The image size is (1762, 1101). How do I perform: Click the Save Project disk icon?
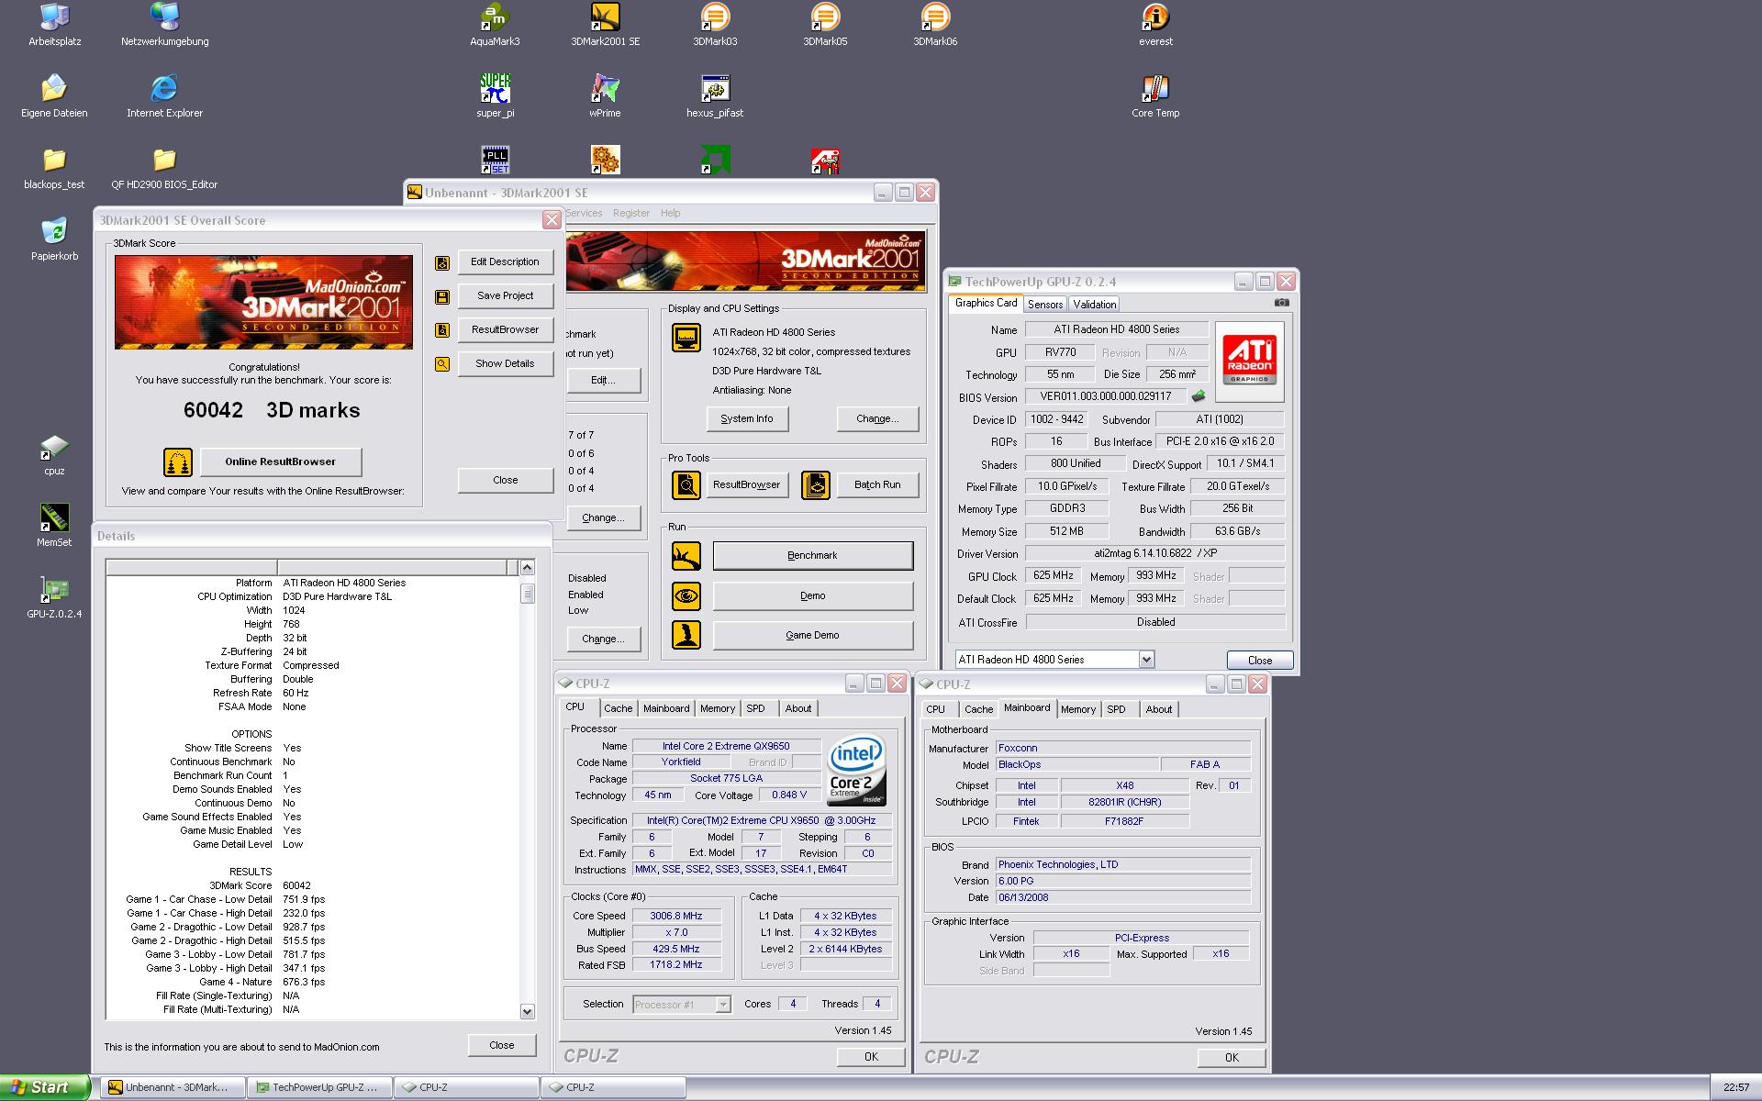pos(442,296)
